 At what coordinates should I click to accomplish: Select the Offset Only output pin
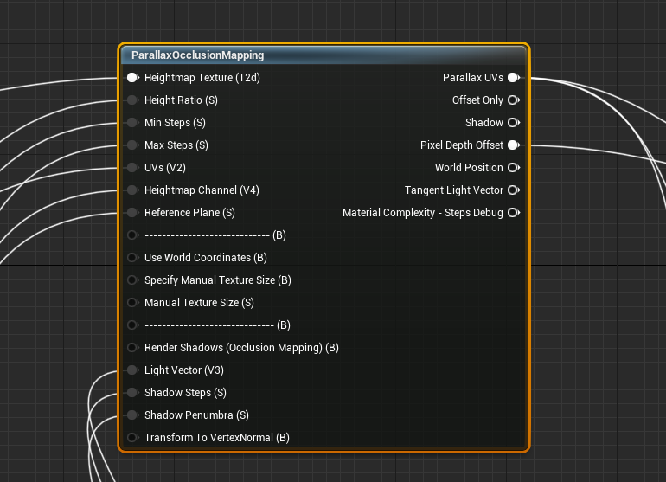tap(513, 100)
